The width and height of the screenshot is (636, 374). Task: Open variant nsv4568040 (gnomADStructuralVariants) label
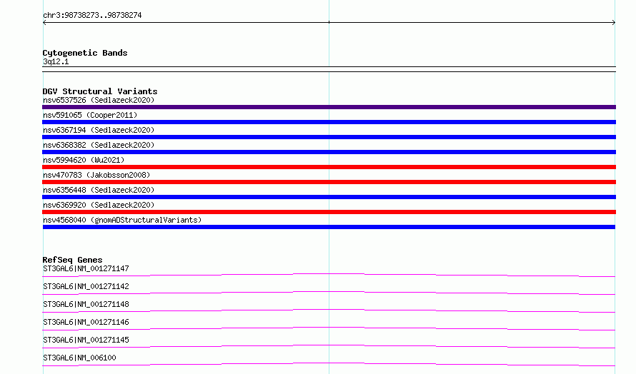[122, 220]
